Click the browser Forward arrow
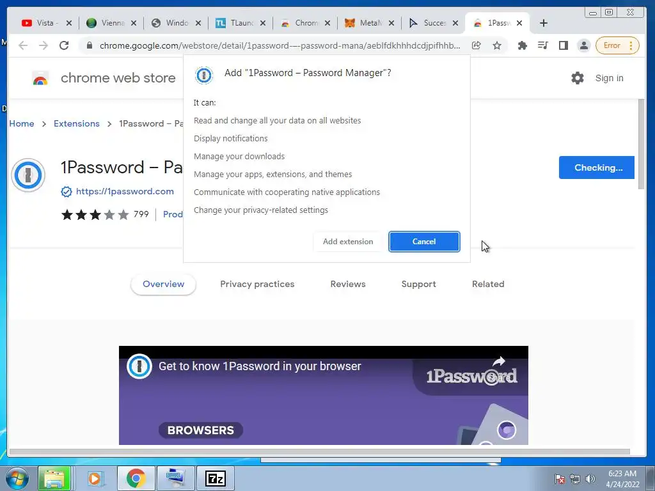Viewport: 655px width, 491px height. point(43,45)
